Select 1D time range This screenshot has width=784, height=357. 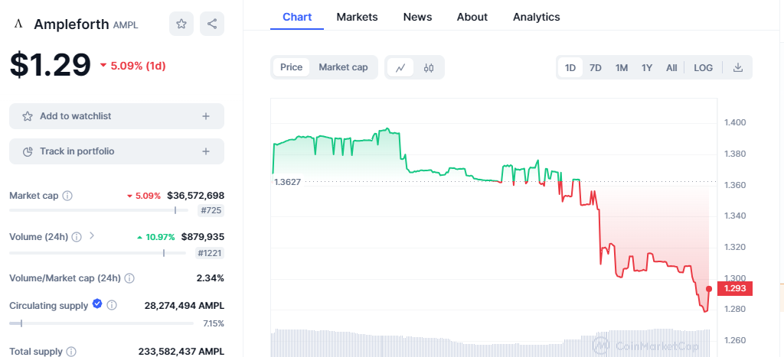pos(570,68)
